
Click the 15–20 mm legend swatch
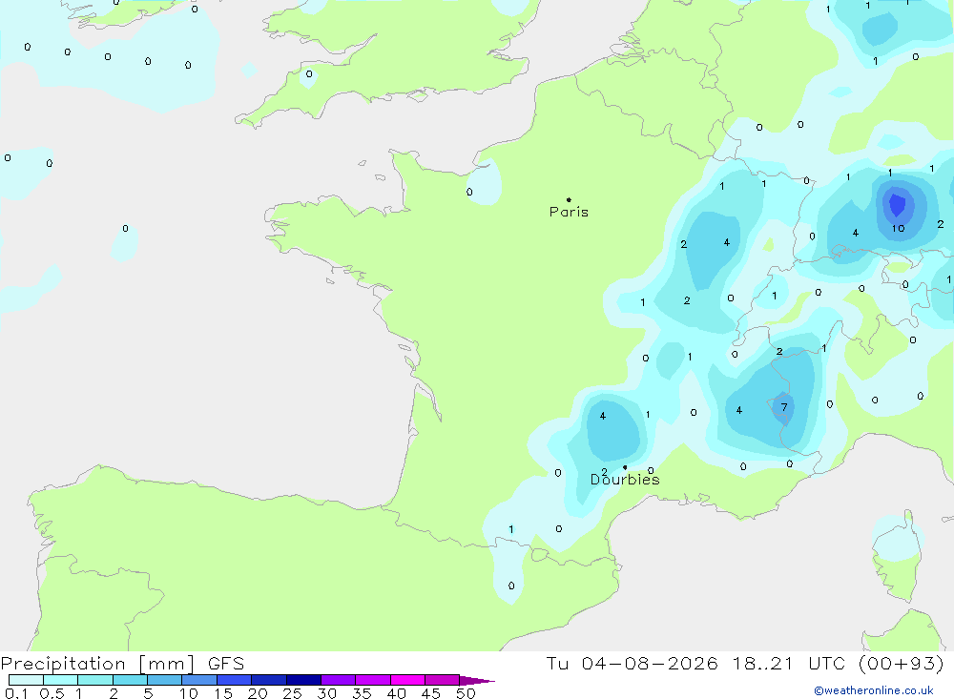pos(235,680)
